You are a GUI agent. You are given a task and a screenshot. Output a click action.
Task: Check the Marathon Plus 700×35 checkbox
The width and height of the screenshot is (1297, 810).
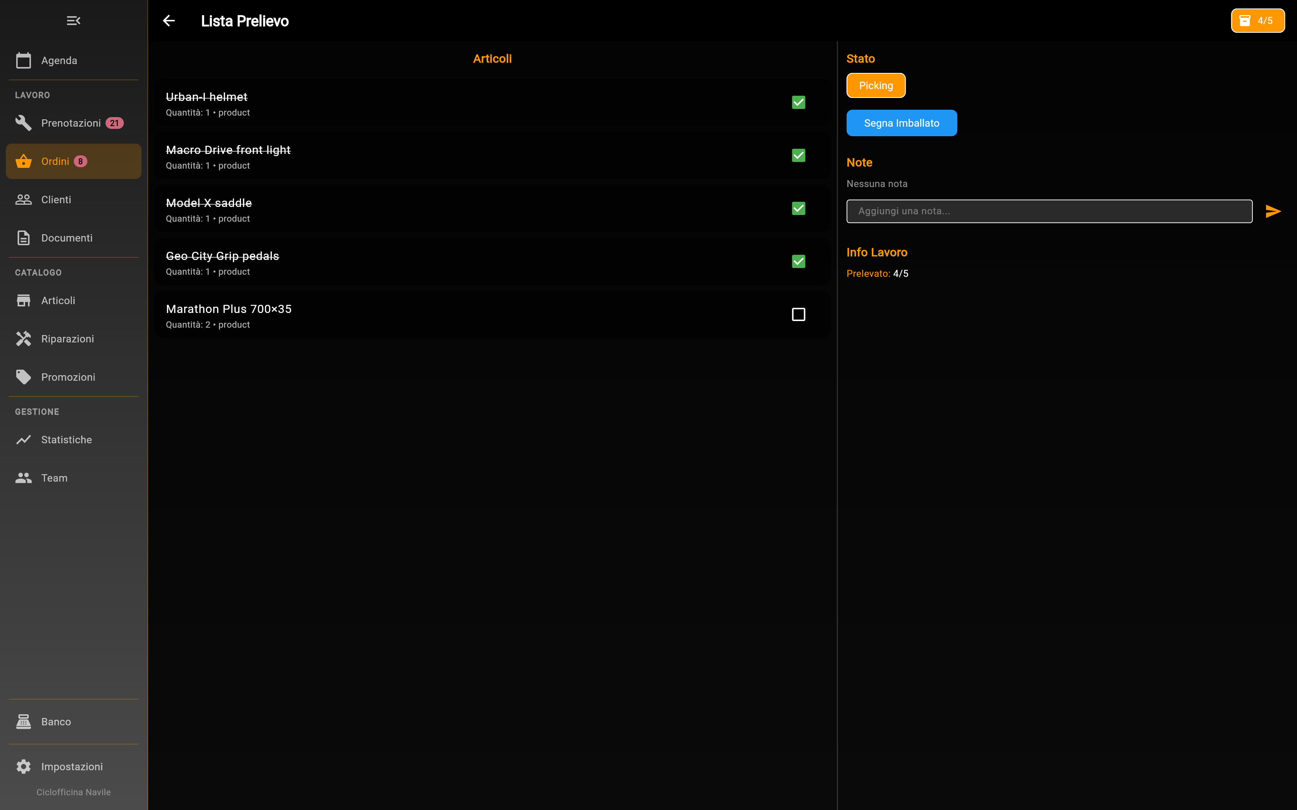tap(798, 314)
